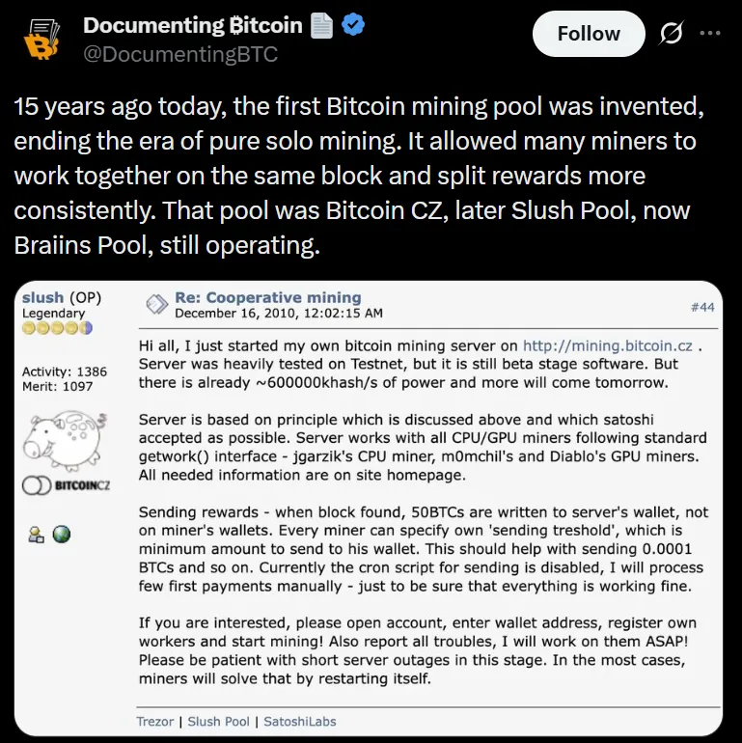Click the #44 post number link

[x=701, y=306]
